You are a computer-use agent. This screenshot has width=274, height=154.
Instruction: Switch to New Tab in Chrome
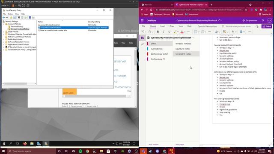pyautogui.click(x=157, y=5)
